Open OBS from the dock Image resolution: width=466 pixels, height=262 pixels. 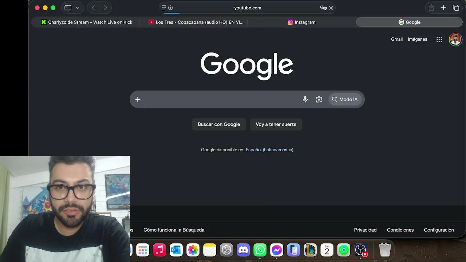tap(360, 250)
